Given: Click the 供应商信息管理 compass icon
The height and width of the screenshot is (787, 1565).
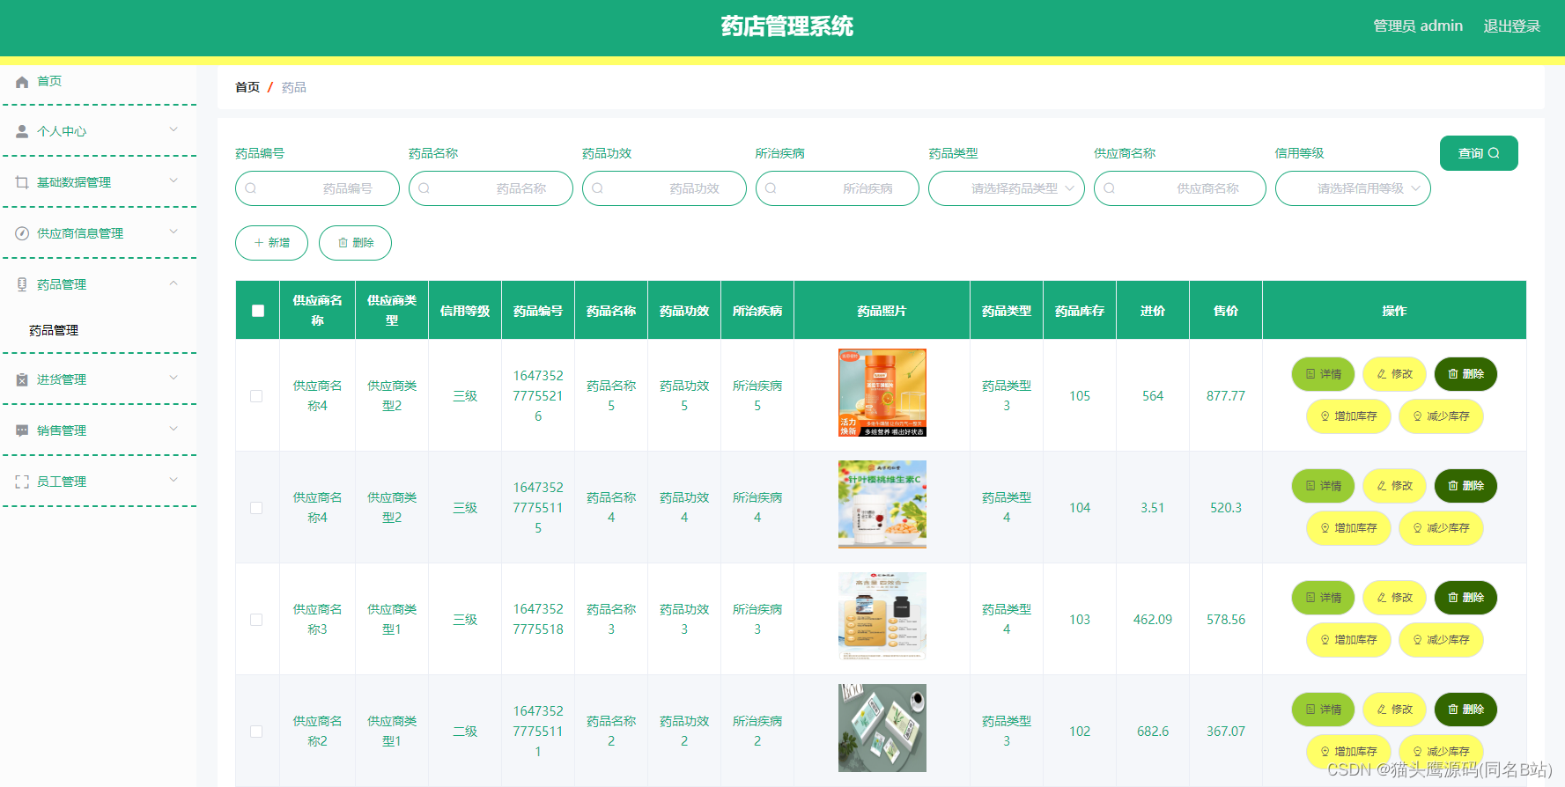Looking at the screenshot, I should pos(22,233).
